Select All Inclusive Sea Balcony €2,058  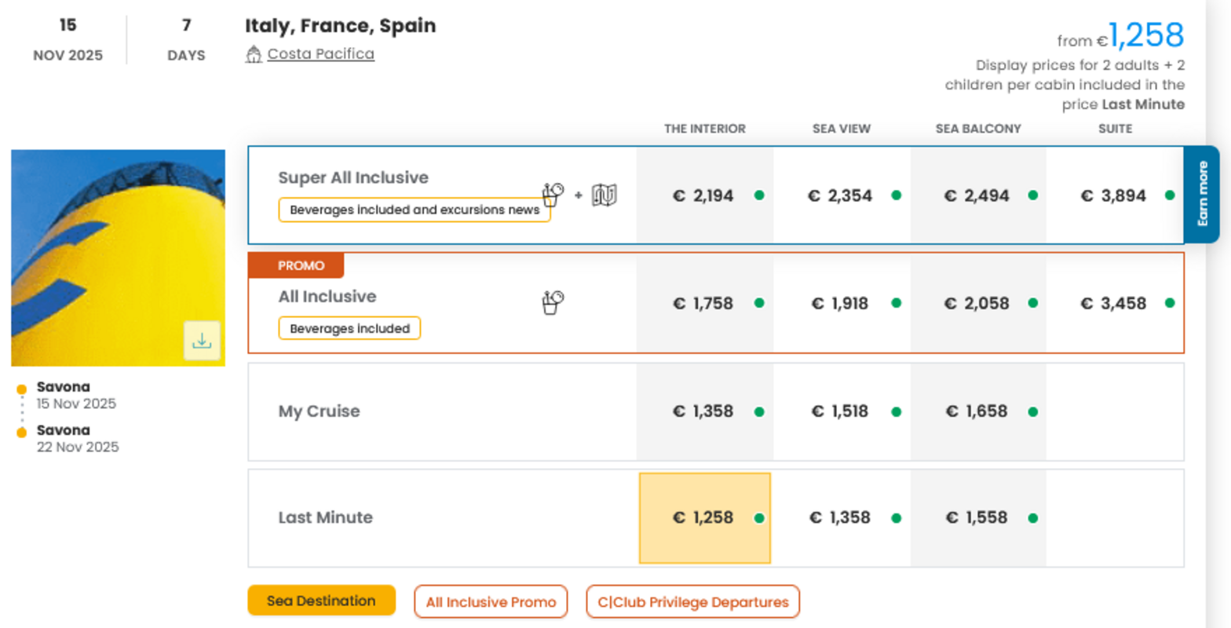click(x=977, y=303)
